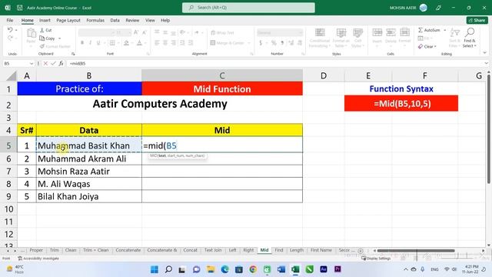492x277 pixels.
Task: Switch to the Review tab
Action: pyautogui.click(x=132, y=21)
